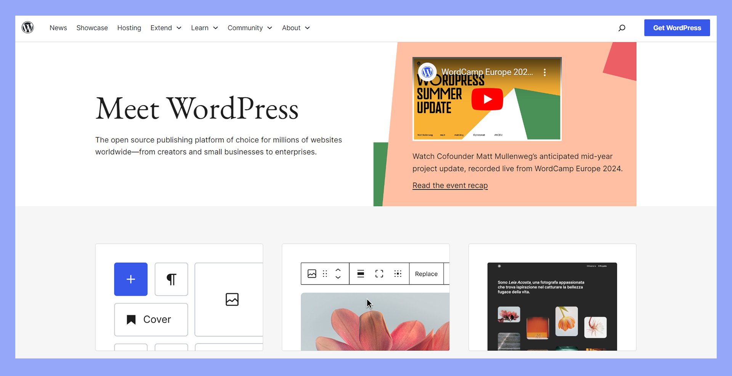Select the crop icon in the block toolbar
The image size is (732, 376).
379,274
